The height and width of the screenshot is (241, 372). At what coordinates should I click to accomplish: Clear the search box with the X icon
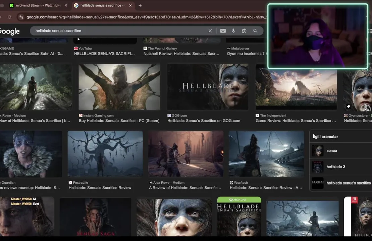coord(210,31)
